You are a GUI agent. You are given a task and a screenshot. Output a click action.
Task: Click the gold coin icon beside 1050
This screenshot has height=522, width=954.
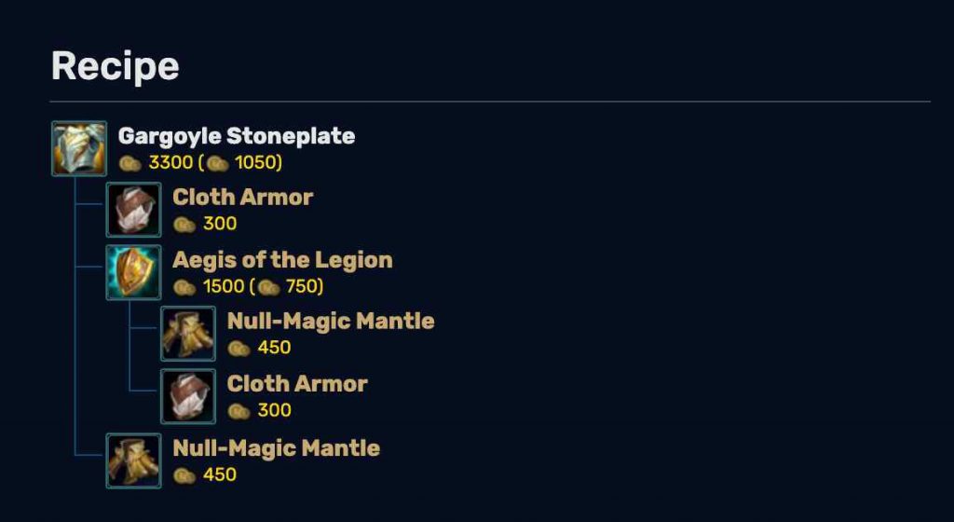[217, 164]
